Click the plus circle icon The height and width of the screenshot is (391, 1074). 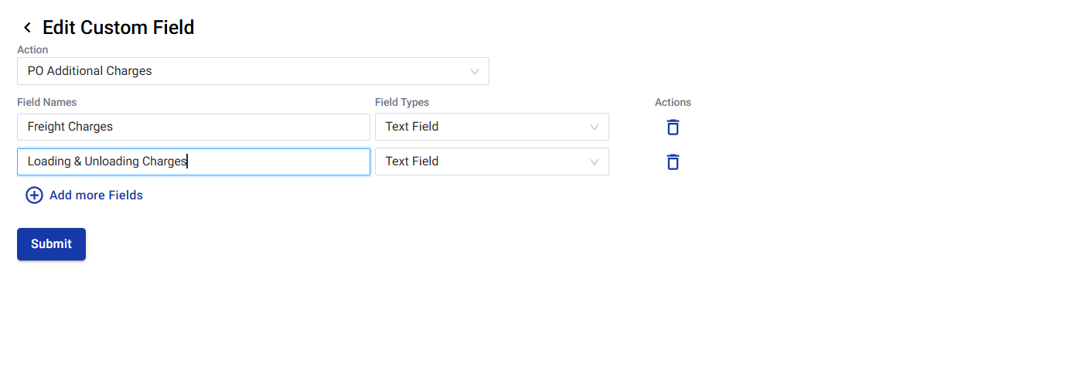(35, 195)
